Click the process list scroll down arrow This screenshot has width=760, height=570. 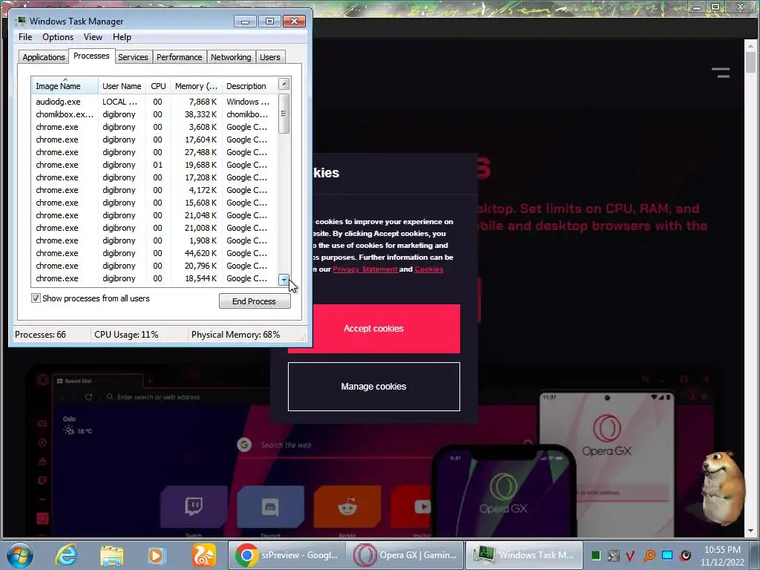tap(284, 280)
